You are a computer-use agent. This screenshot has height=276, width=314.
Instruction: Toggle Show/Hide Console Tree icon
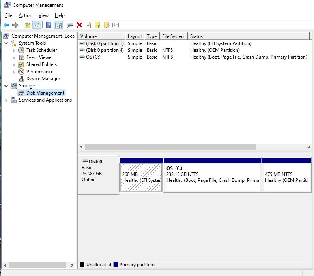(37, 25)
